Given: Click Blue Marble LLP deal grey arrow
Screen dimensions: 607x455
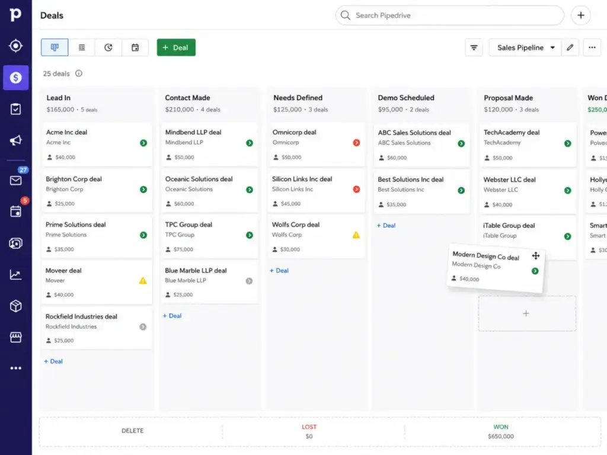Looking at the screenshot, I should pos(249,281).
